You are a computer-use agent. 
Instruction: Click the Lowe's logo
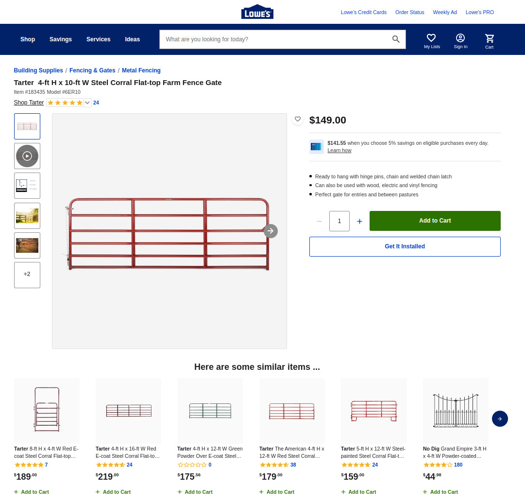(x=257, y=12)
